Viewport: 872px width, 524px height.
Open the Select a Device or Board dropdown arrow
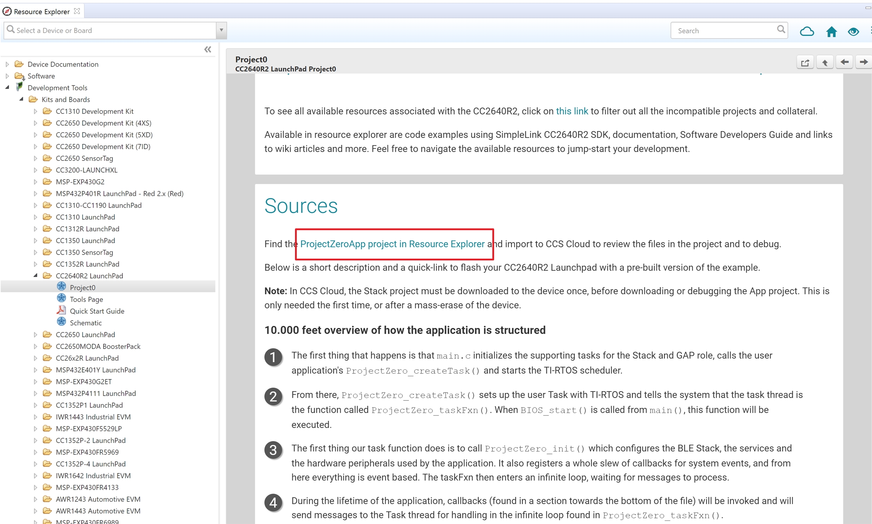[x=221, y=30]
